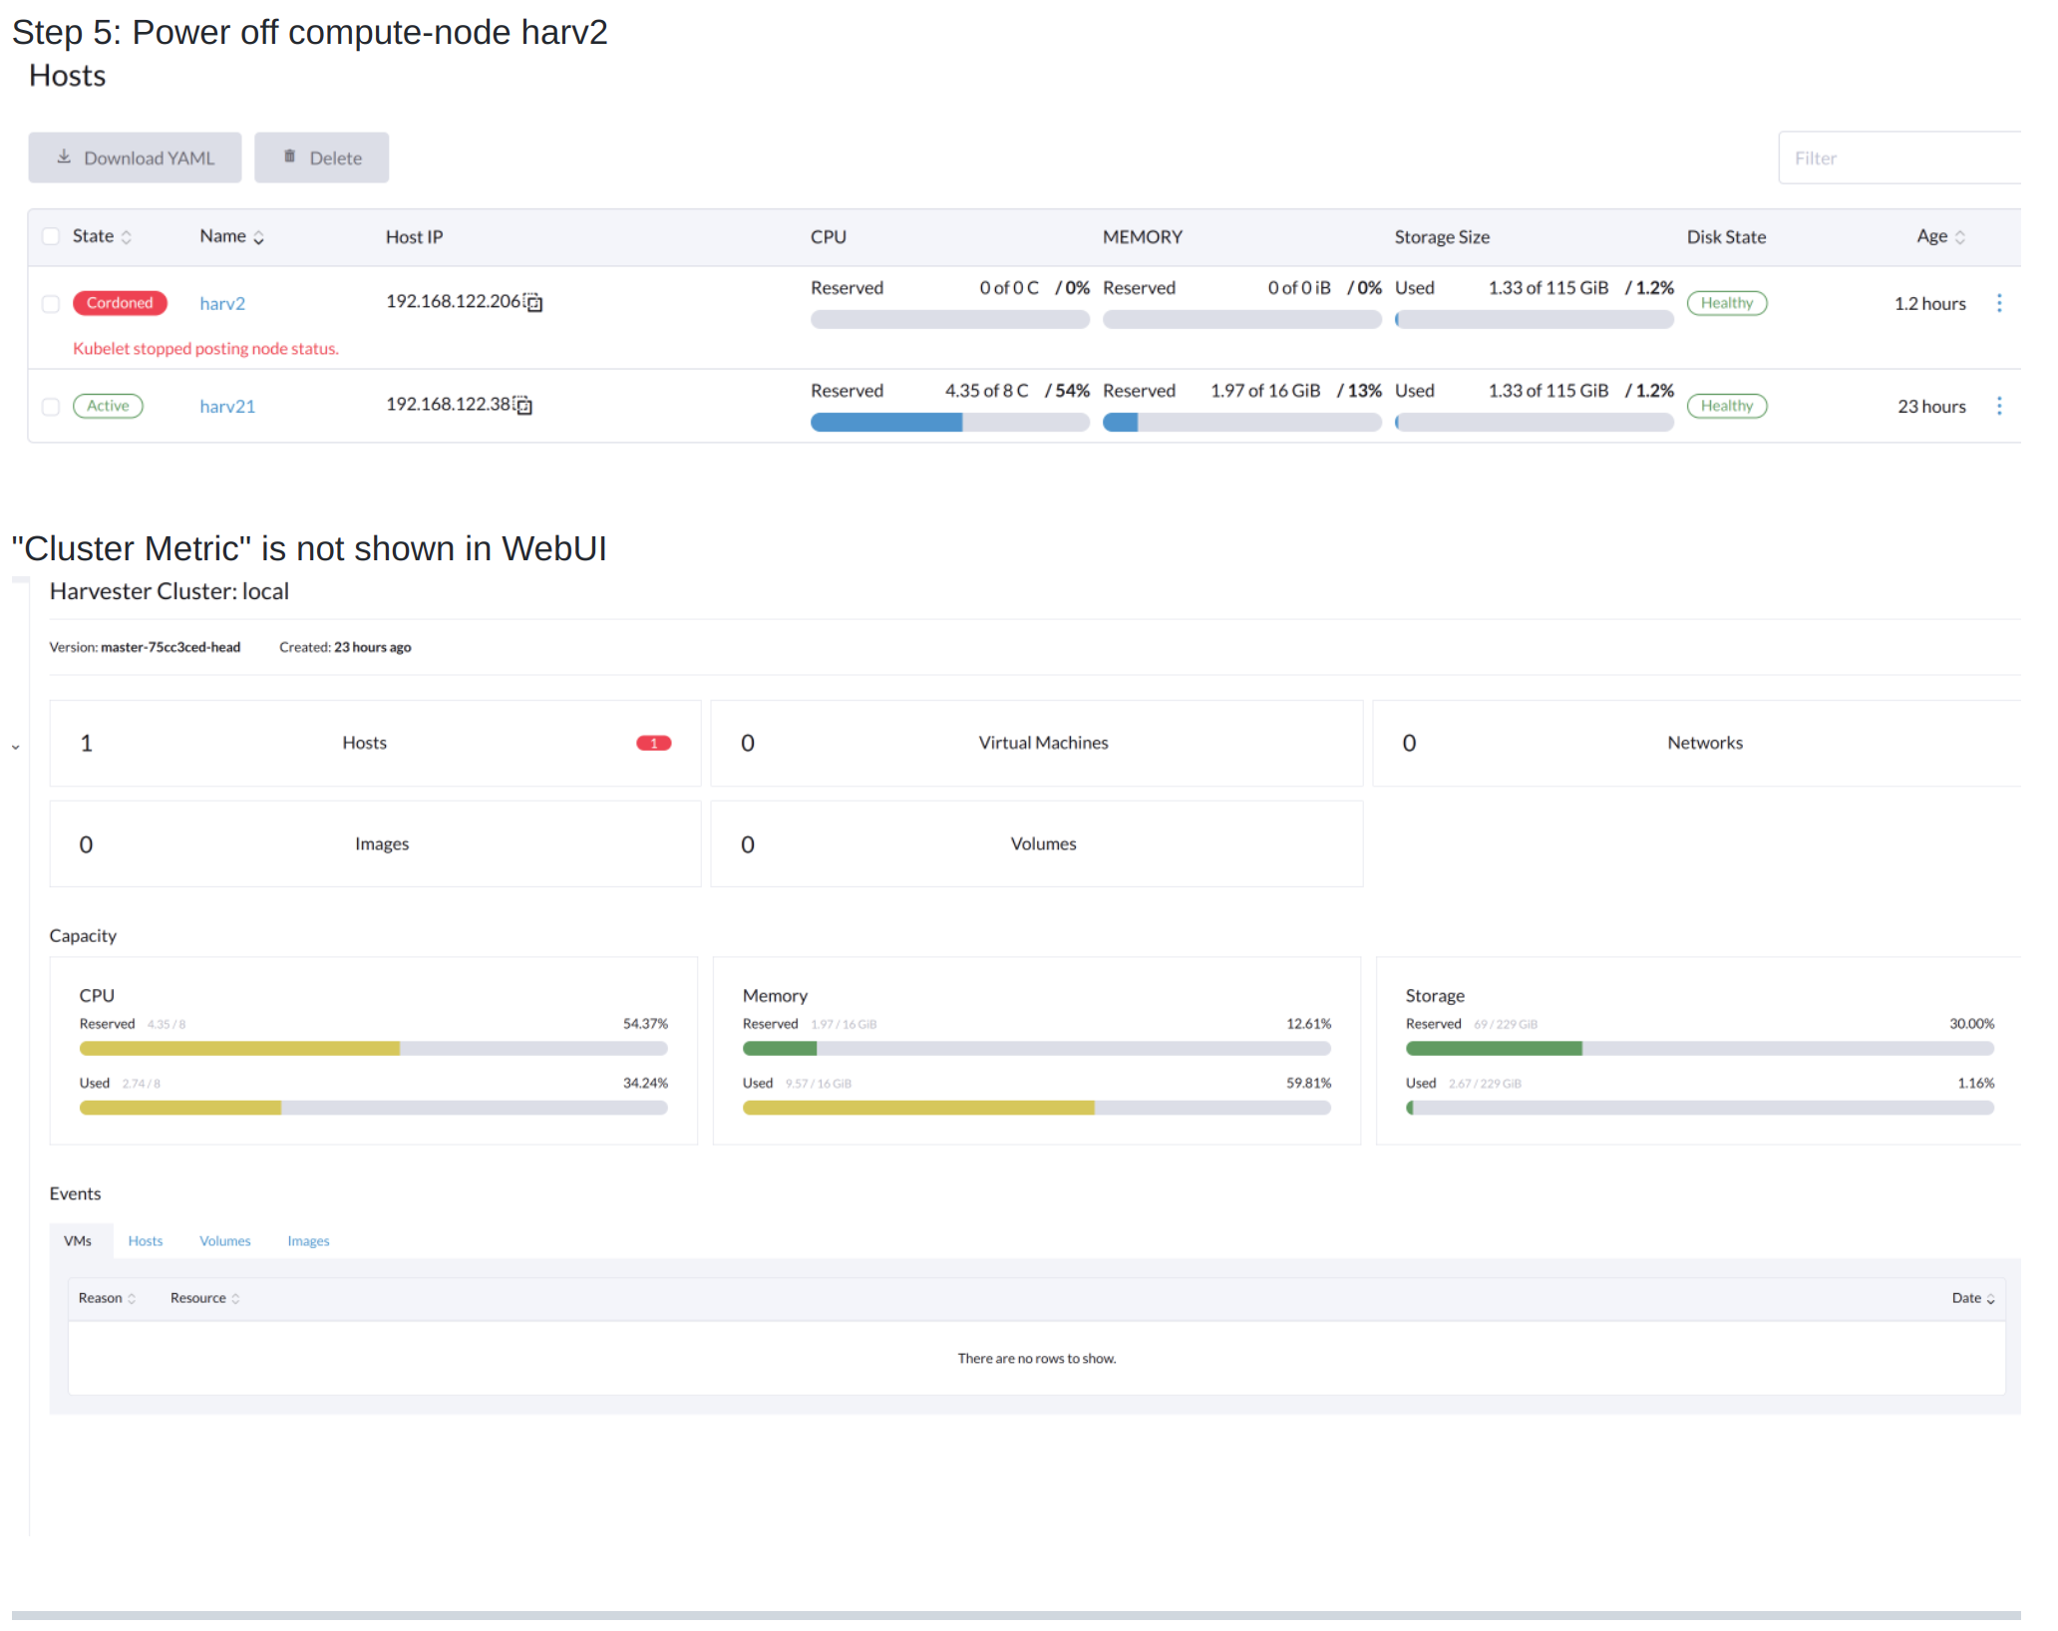The width and height of the screenshot is (2058, 1631).
Task: Select the checkbox for harv21 row
Action: [x=50, y=406]
